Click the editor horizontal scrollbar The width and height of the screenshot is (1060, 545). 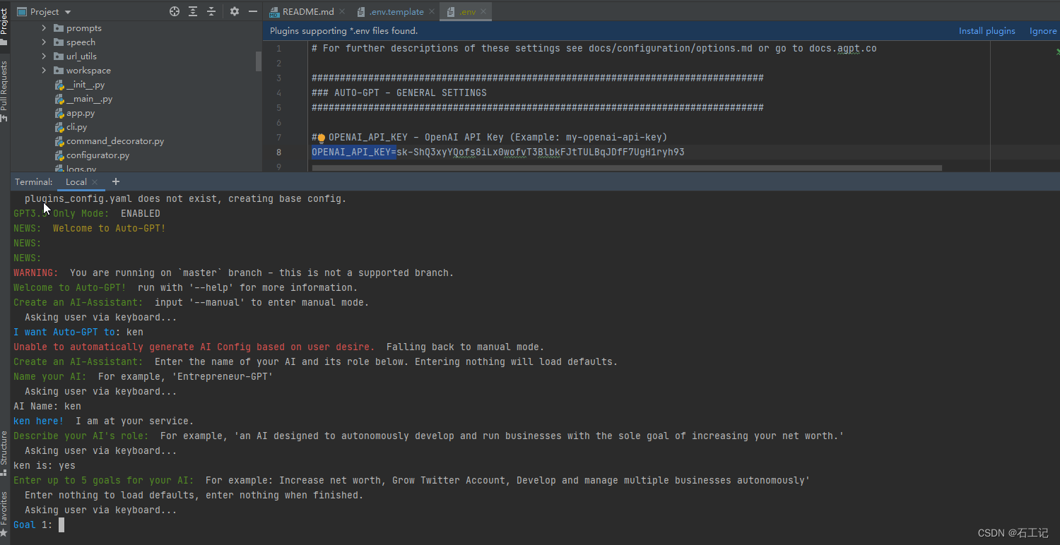(x=627, y=168)
